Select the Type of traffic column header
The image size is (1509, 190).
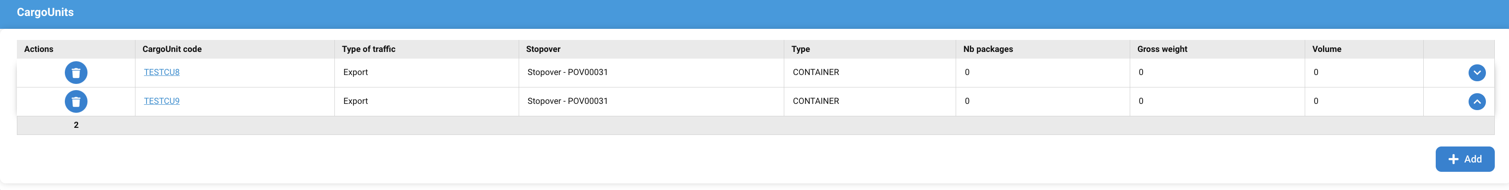click(369, 49)
